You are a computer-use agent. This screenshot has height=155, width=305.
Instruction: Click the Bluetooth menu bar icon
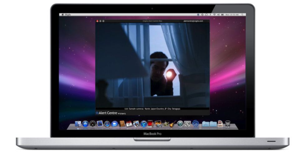coord(211,15)
